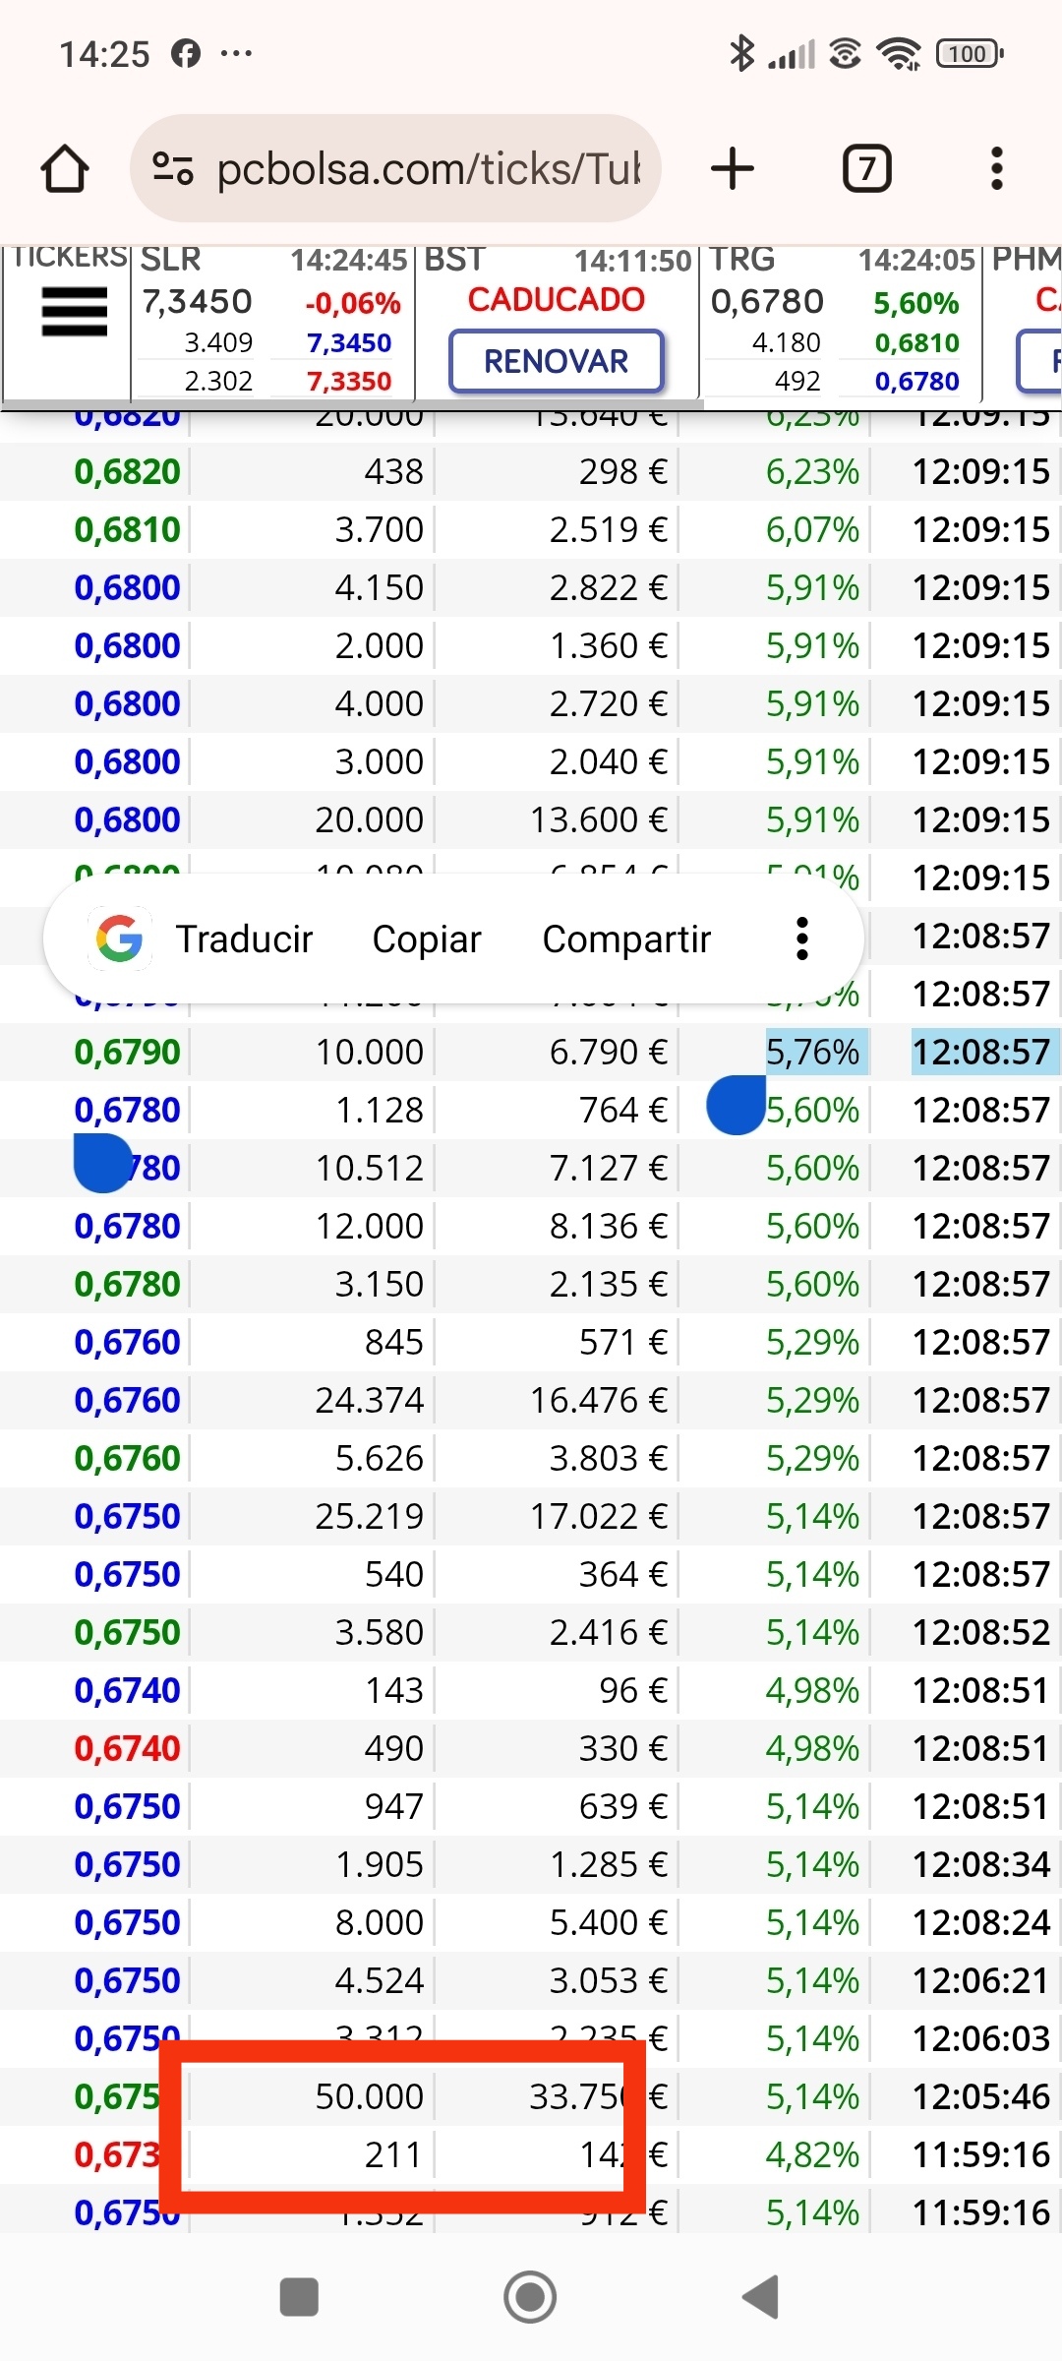The height and width of the screenshot is (2361, 1062).
Task: Tap TRG ask price 0,6810 in the ticker
Action: click(917, 342)
